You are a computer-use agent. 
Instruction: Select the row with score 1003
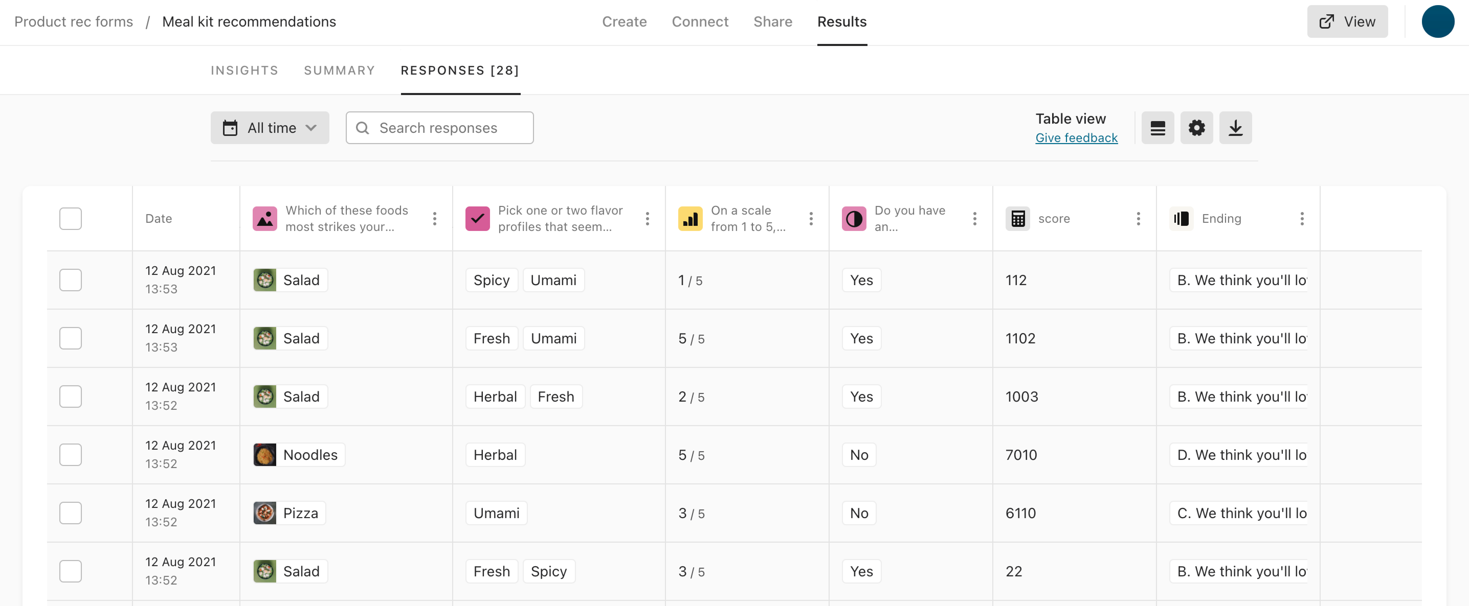71,397
